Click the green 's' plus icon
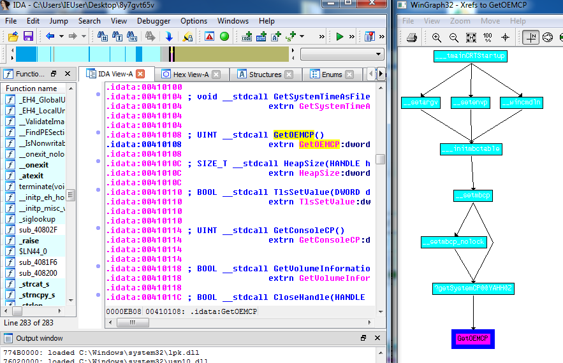The image size is (563, 363). pos(291,36)
